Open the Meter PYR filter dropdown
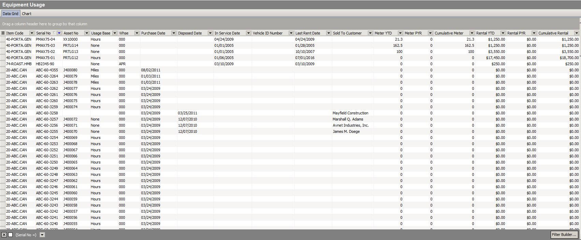The height and width of the screenshot is (240, 581). 430,33
